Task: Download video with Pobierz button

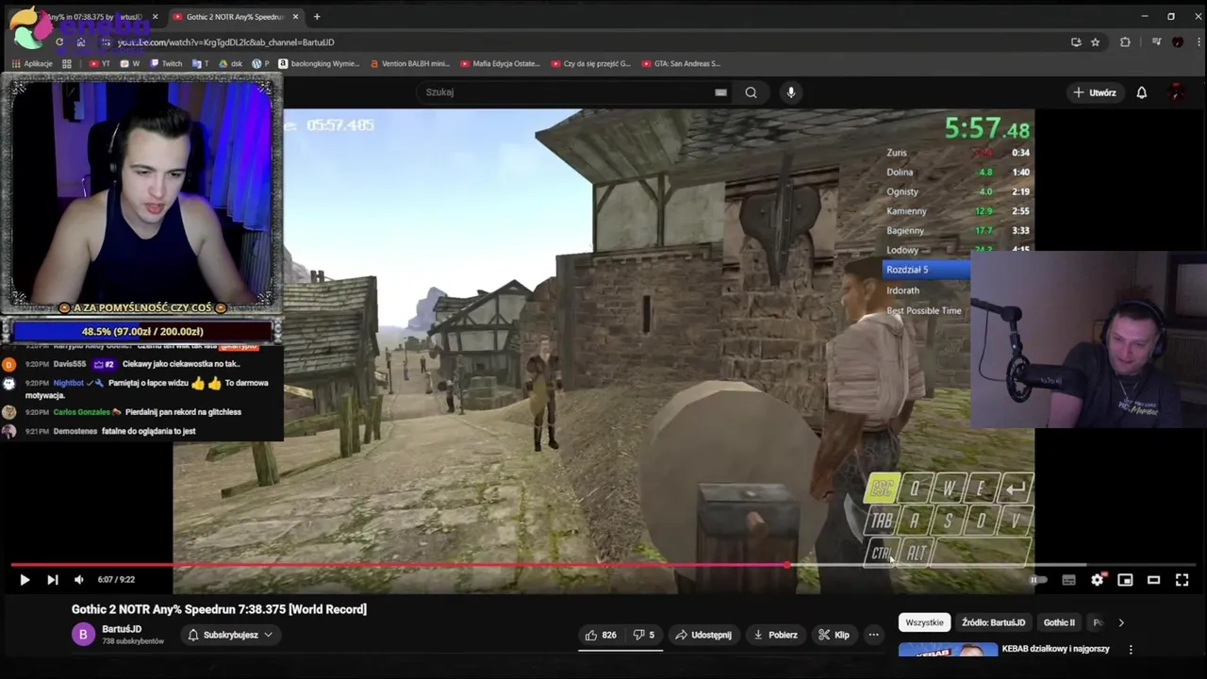Action: pyautogui.click(x=775, y=635)
